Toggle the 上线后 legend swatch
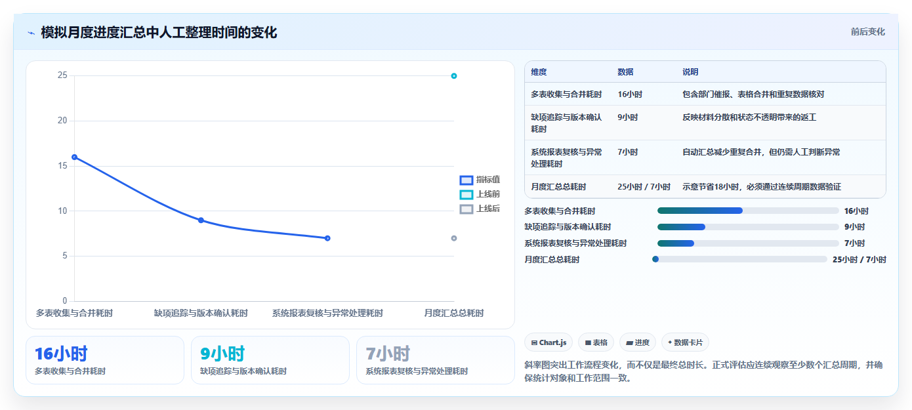 [x=466, y=209]
